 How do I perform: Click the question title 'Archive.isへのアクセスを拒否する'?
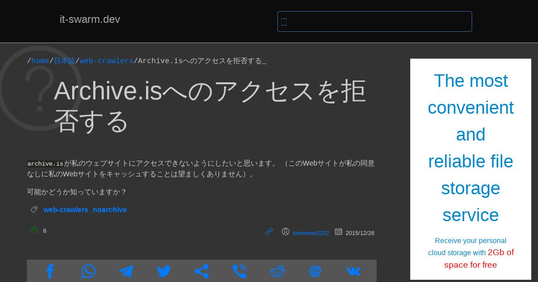210,106
